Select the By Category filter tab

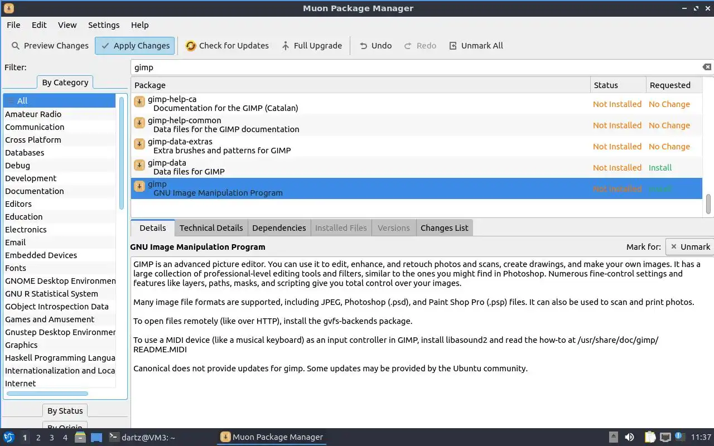tap(65, 83)
